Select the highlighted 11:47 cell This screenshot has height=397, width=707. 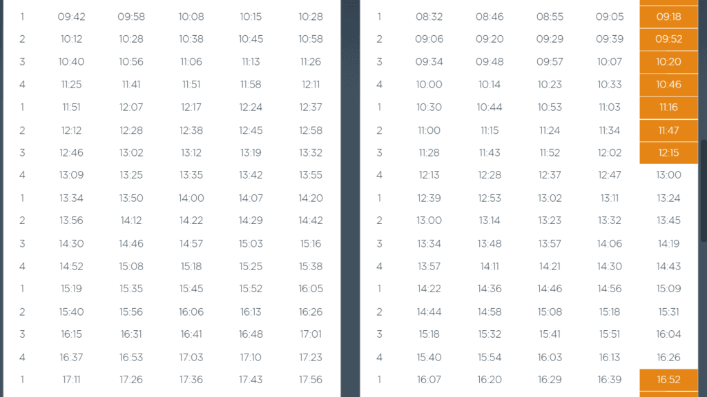[x=668, y=130]
